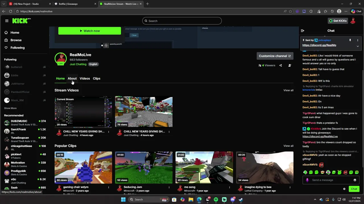Unpin the pinned chat message
The image size is (364, 204).
pyautogui.click(x=350, y=40)
